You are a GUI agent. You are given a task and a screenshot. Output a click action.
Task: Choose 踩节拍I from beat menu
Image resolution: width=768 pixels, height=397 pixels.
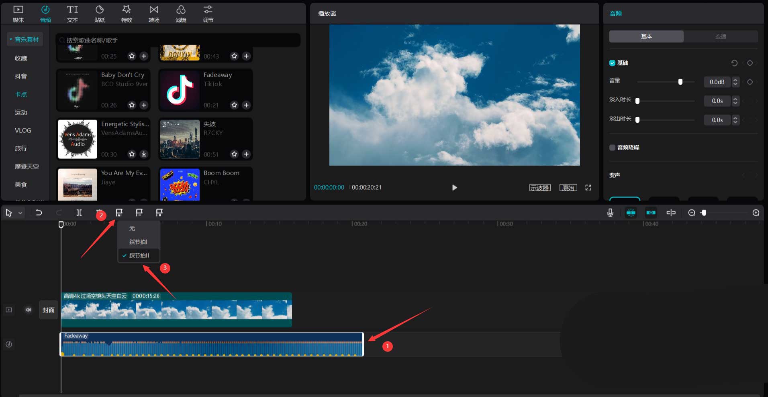tap(139, 242)
